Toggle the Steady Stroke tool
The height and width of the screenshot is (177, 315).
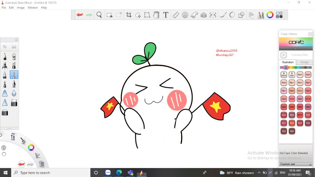[x=223, y=15]
